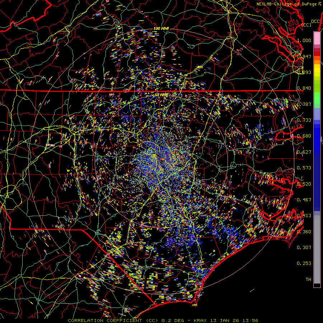Select the 0.573 color scale label

pyautogui.click(x=304, y=168)
